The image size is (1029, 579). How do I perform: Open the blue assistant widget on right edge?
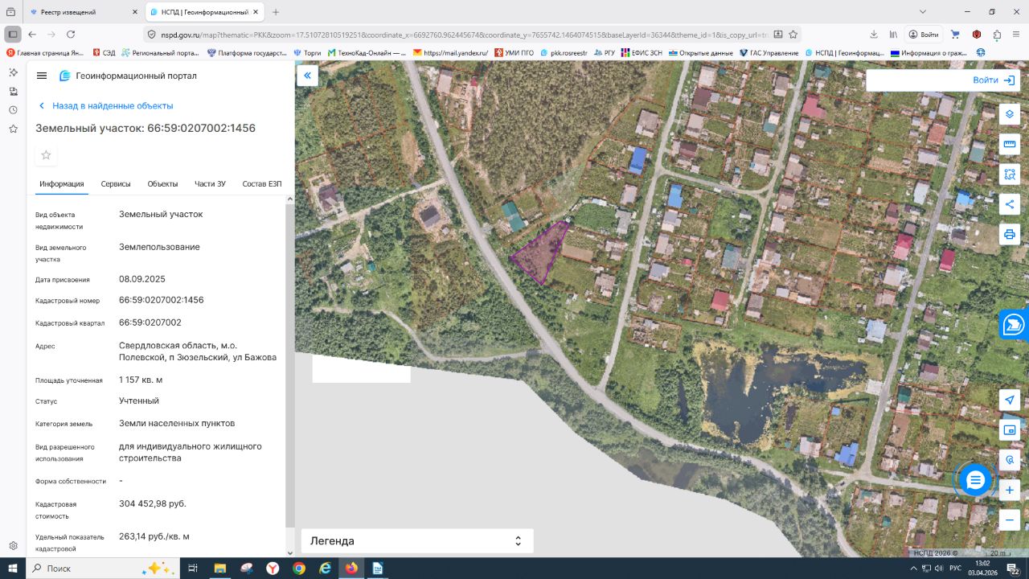(x=1014, y=324)
